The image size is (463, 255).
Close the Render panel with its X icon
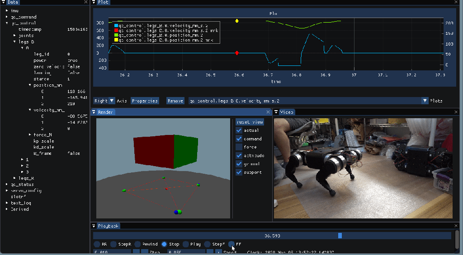pyautogui.click(x=268, y=112)
